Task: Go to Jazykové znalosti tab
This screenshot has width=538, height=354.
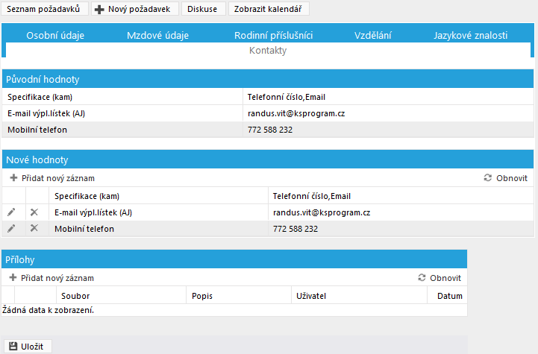Action: pyautogui.click(x=470, y=35)
